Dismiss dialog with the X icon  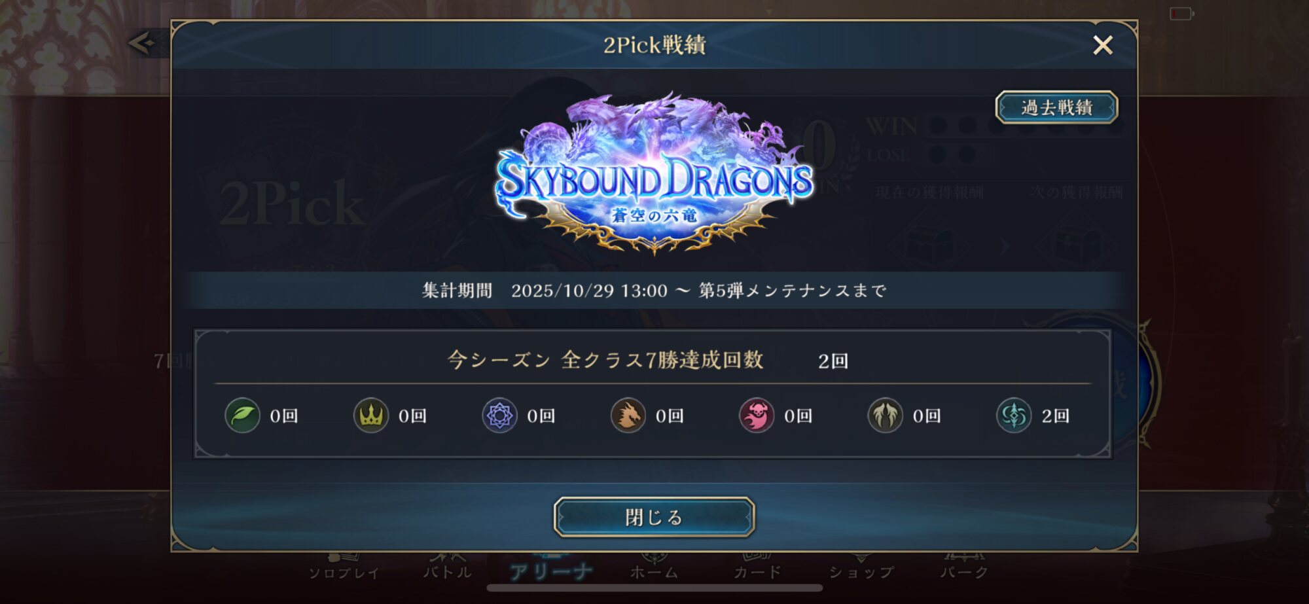pos(1103,45)
